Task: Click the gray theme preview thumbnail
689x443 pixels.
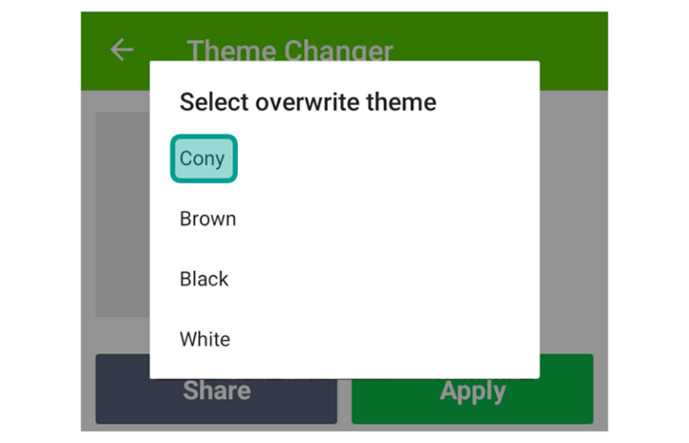Action: coord(123,214)
